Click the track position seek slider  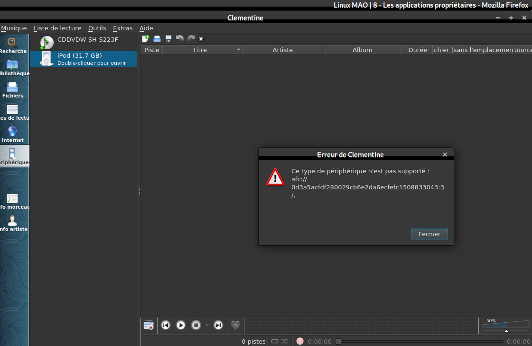click(x=419, y=341)
